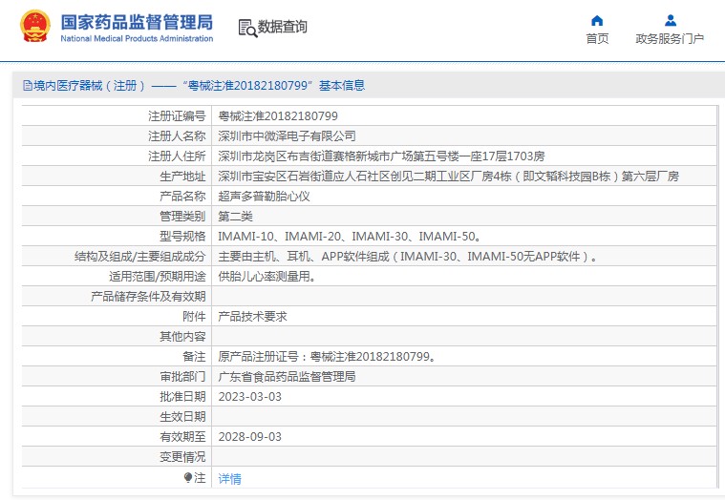Open the data query magnifier icon
Screen dimensions: 725x500
click(247, 28)
